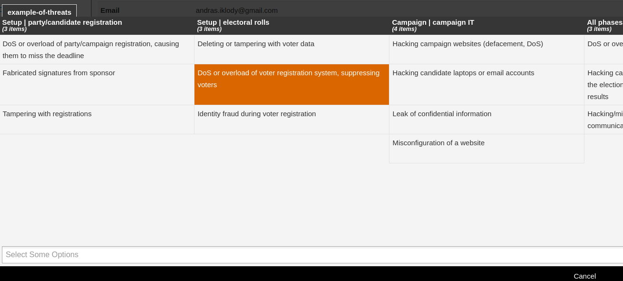Screen dimensions: 623x281
Task: Select 'Misconfiguration of a website' item
Action: pyautogui.click(x=438, y=143)
